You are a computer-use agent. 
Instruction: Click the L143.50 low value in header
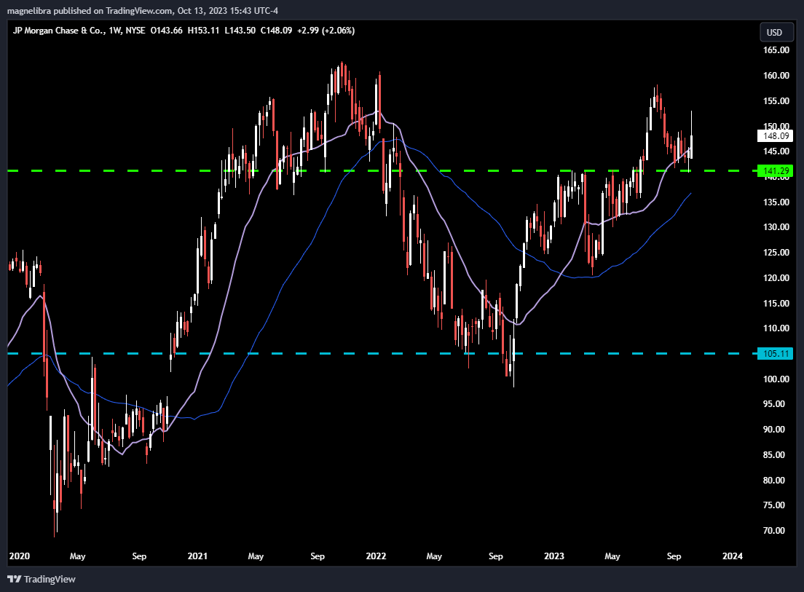click(240, 31)
